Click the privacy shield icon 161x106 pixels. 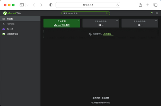coord(51,5)
